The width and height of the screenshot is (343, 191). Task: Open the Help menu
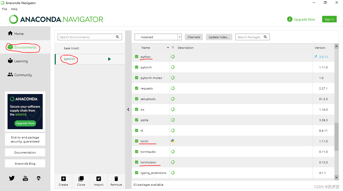(14, 9)
